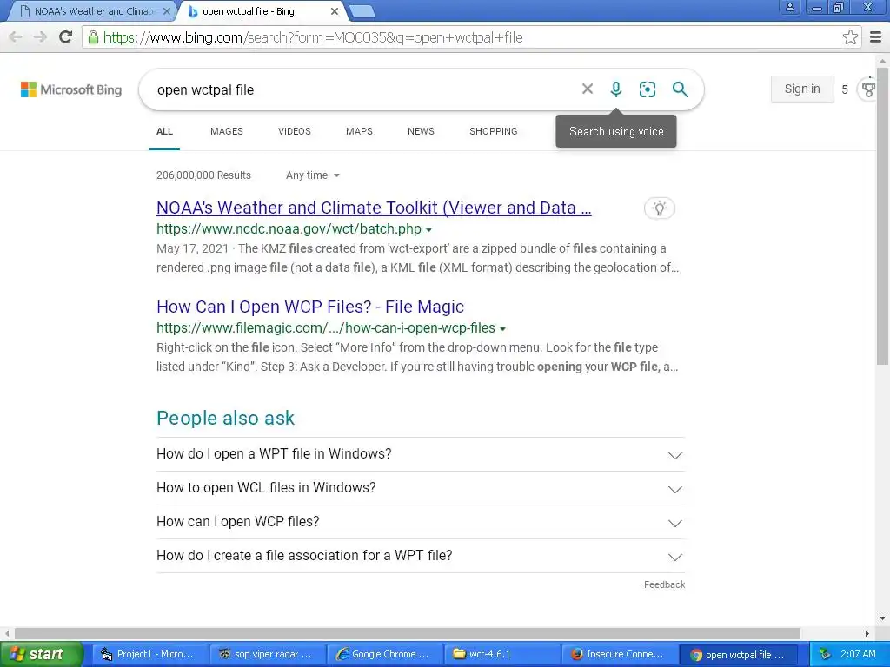Expand How to open WCL files question
The width and height of the screenshot is (890, 667).
(421, 488)
